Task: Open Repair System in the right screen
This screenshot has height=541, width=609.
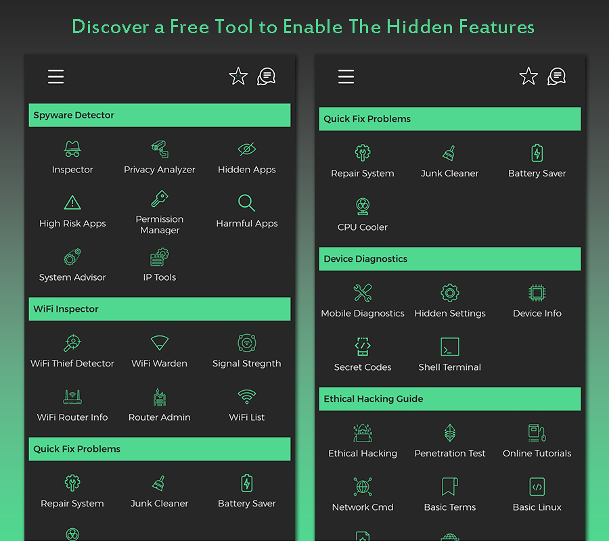Action: (x=363, y=161)
